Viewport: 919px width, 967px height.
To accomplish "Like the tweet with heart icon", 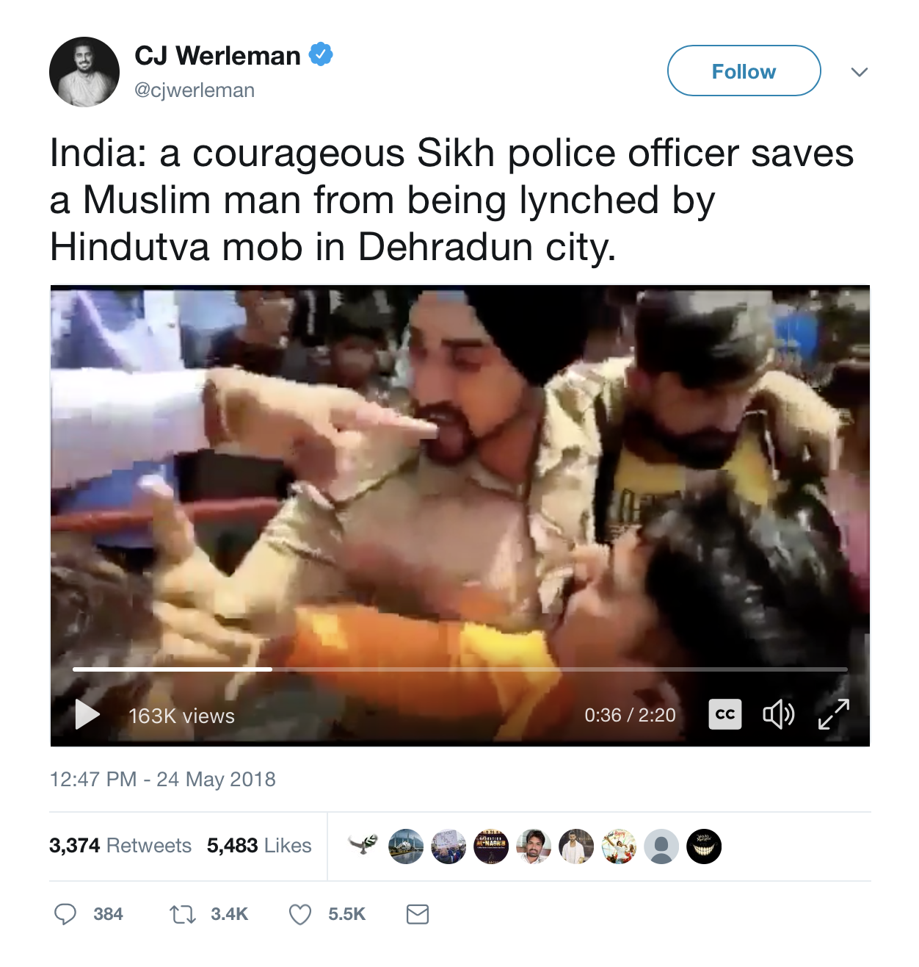I will 299,914.
